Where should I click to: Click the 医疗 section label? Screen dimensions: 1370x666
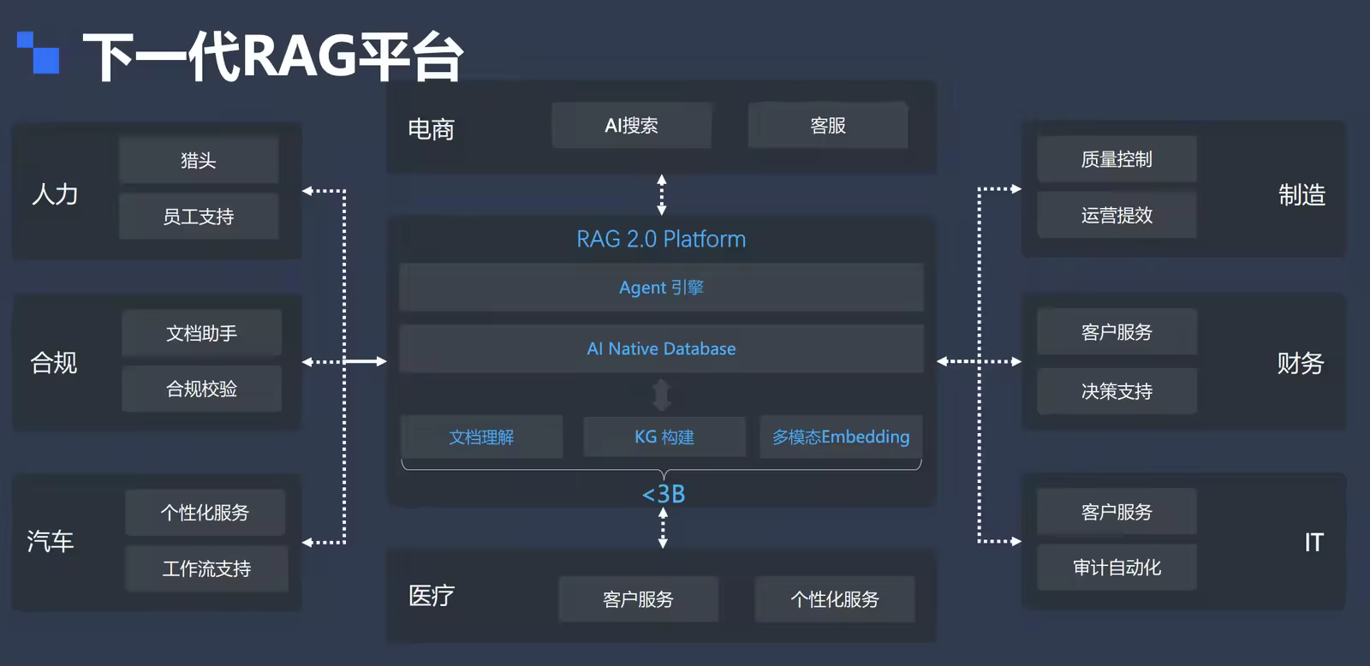pyautogui.click(x=432, y=596)
